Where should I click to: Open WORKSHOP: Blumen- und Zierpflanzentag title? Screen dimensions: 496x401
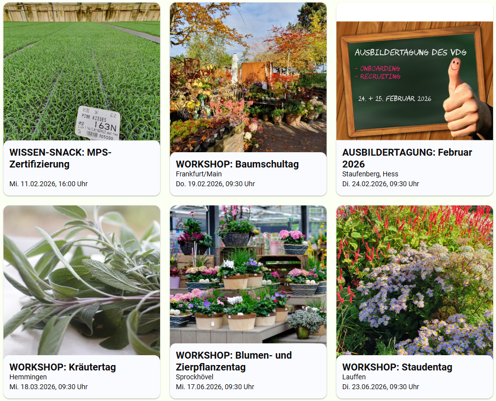[234, 361]
